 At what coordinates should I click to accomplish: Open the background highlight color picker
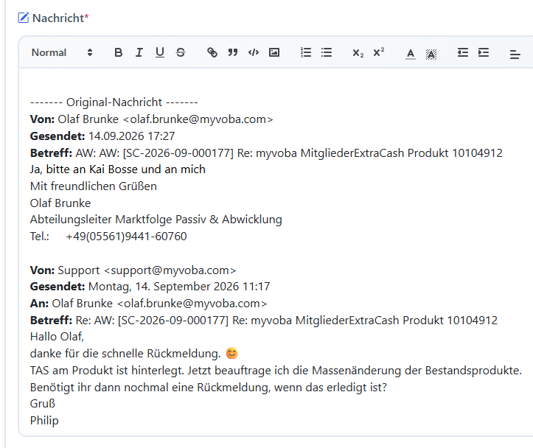pyautogui.click(x=431, y=54)
